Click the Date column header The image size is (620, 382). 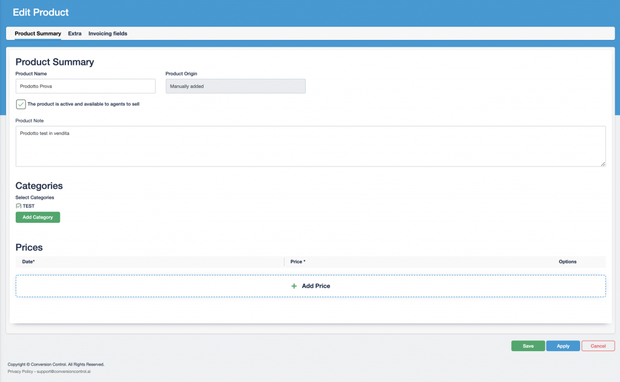[28, 262]
